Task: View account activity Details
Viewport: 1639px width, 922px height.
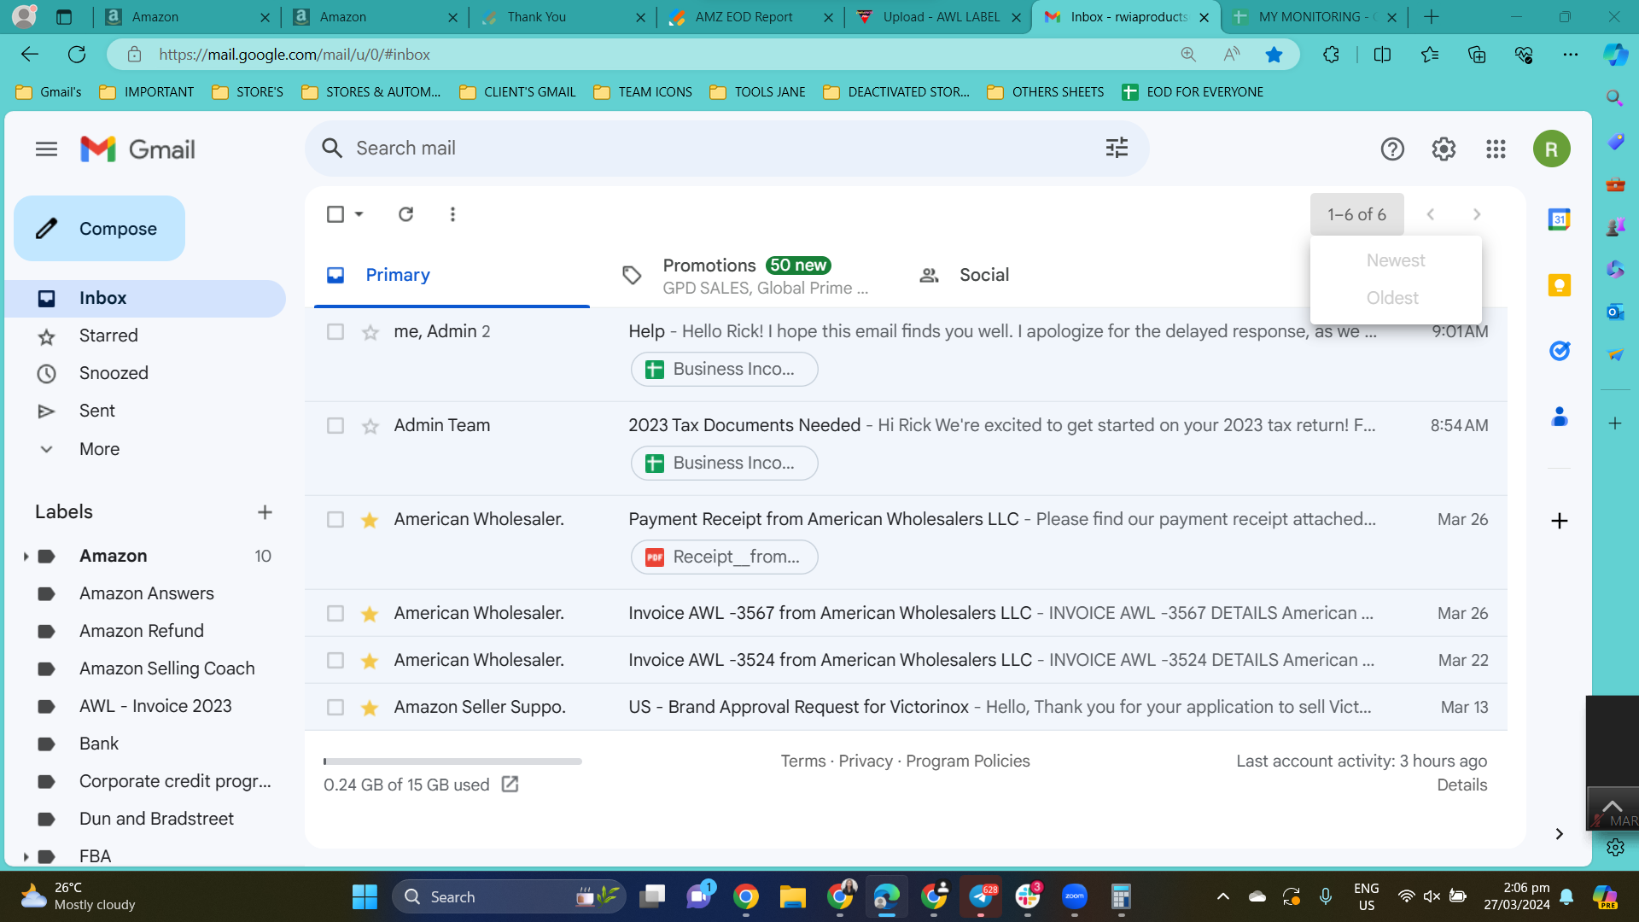Action: point(1461,785)
